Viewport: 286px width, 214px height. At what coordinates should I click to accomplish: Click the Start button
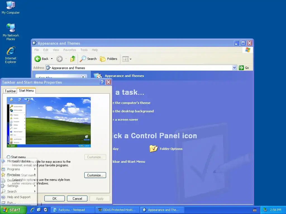coord(13,210)
